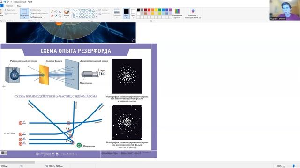Select the Rounded rectangle shape

pyautogui.click(x=87, y=10)
